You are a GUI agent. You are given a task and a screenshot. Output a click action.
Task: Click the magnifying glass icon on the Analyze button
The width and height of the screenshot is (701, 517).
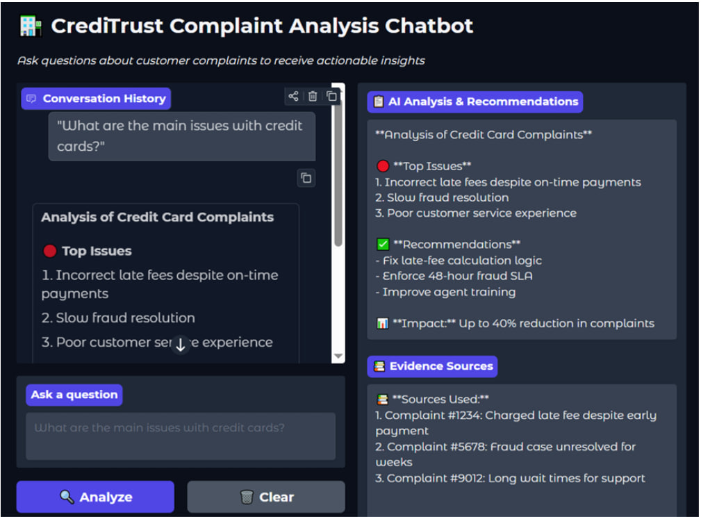coord(67,497)
